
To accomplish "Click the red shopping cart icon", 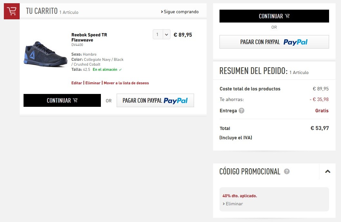I will click(12, 11).
